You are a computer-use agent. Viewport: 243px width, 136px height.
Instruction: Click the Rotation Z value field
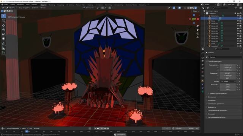point(228,78)
